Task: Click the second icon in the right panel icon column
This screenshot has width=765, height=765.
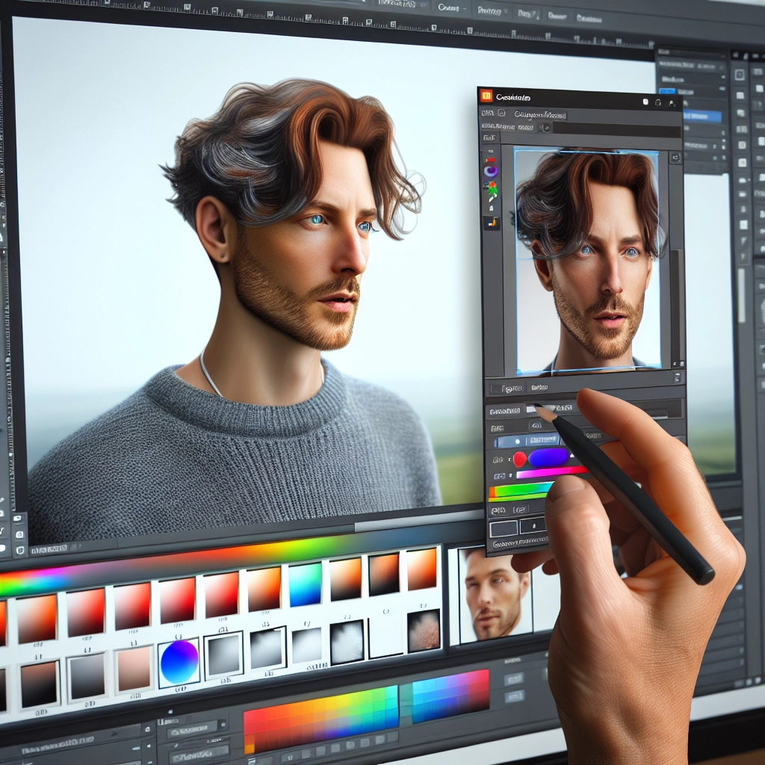Action: coord(740,96)
